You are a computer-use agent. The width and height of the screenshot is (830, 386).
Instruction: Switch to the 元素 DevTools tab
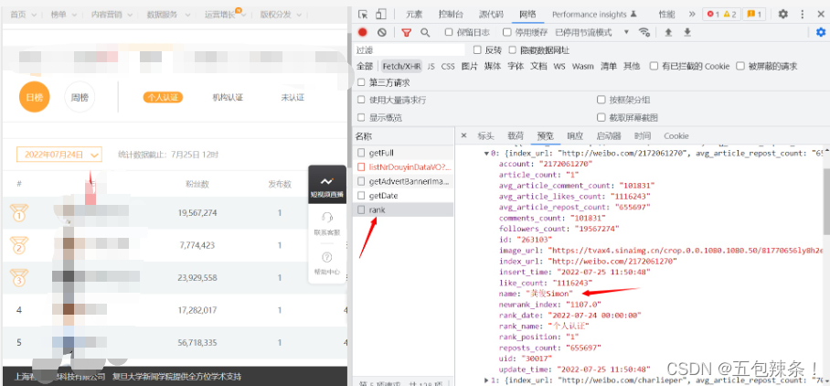414,15
